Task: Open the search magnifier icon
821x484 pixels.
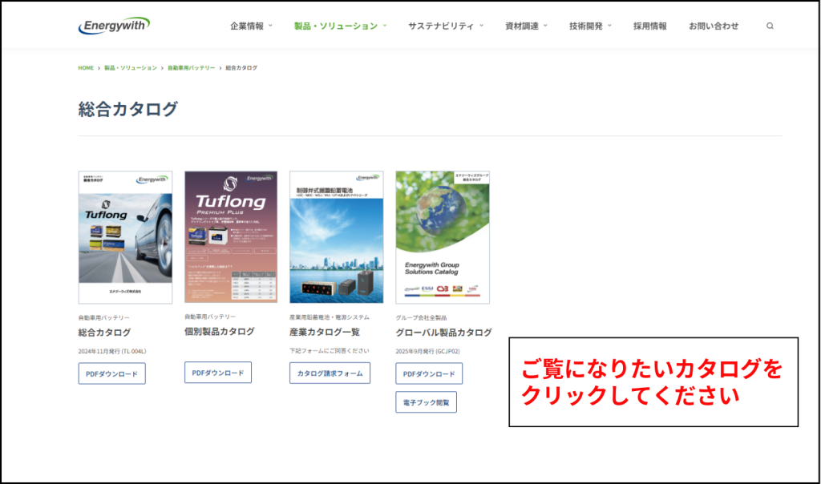Action: (770, 26)
